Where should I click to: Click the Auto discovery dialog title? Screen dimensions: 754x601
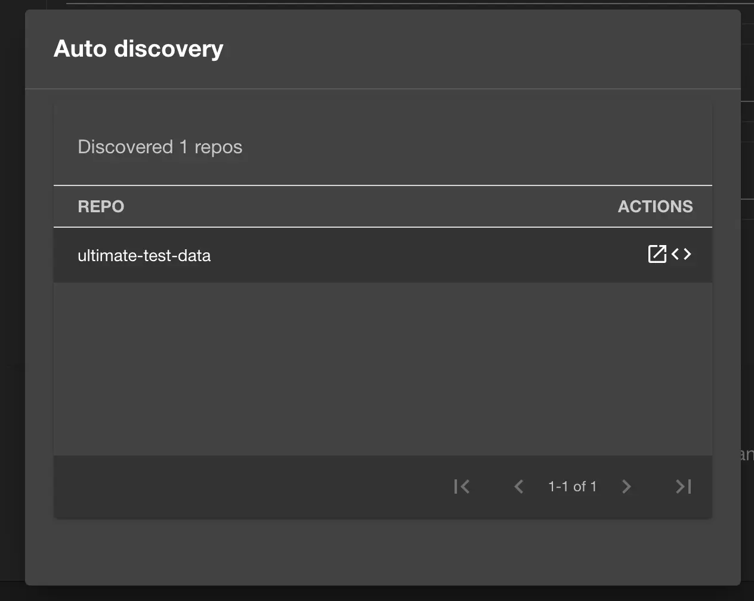pos(138,49)
